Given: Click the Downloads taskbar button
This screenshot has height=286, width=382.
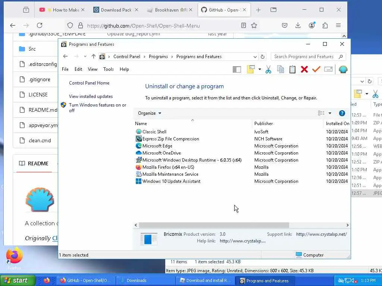Looking at the screenshot, I should [145, 280].
